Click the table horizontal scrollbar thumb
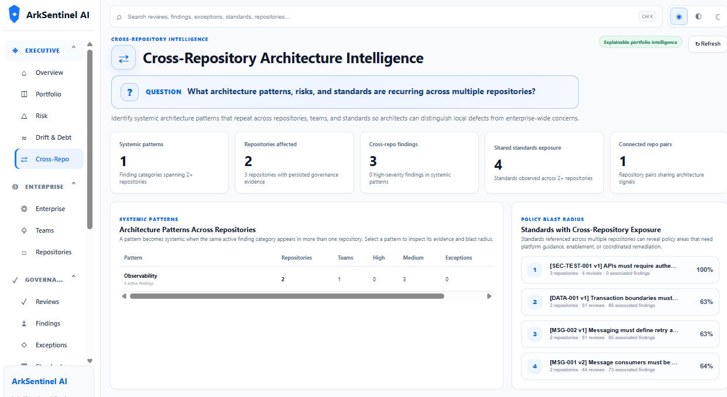Screen dimensions: 727x397 287,296
